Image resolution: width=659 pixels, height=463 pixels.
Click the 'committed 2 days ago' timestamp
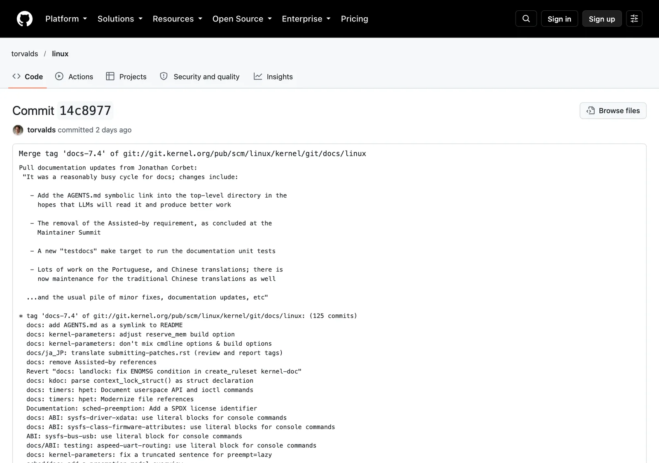click(94, 130)
